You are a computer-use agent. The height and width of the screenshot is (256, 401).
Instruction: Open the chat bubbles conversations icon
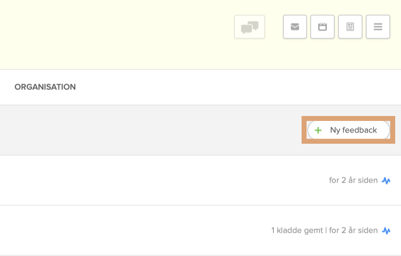[249, 27]
